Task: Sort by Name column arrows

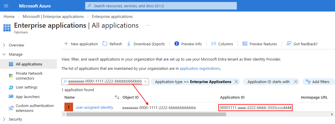Action: click(x=117, y=97)
